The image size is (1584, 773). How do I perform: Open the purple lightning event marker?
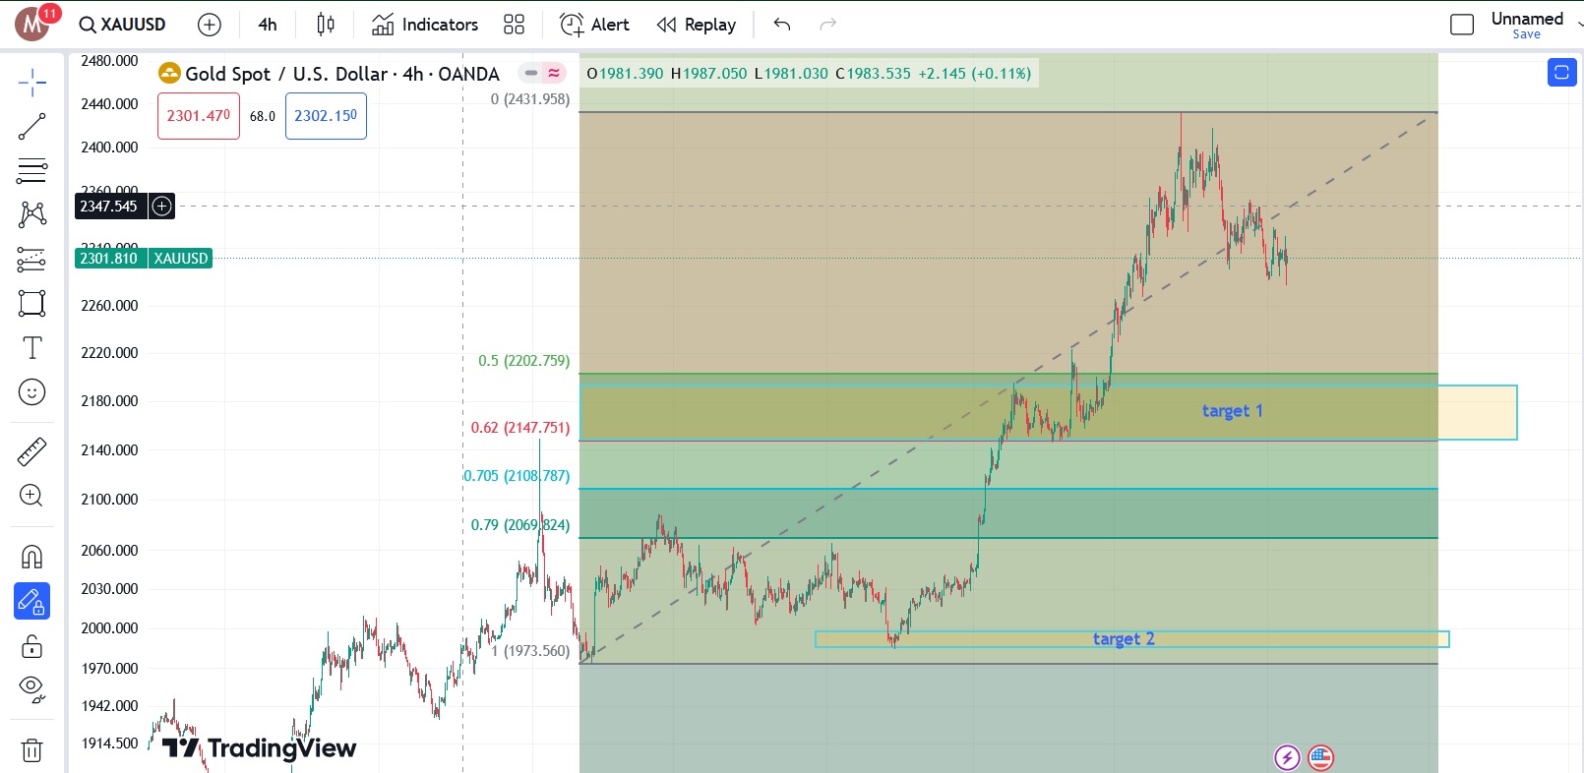pyautogui.click(x=1287, y=757)
